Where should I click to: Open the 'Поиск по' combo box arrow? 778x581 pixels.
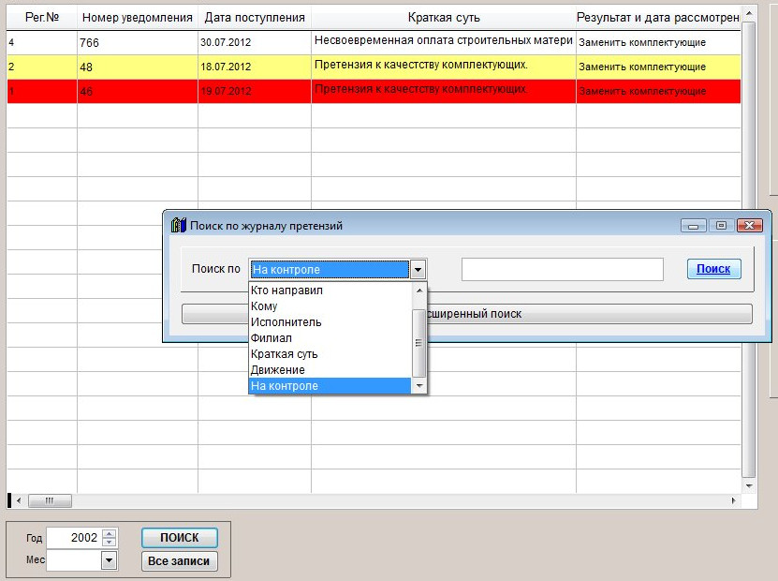click(x=418, y=270)
